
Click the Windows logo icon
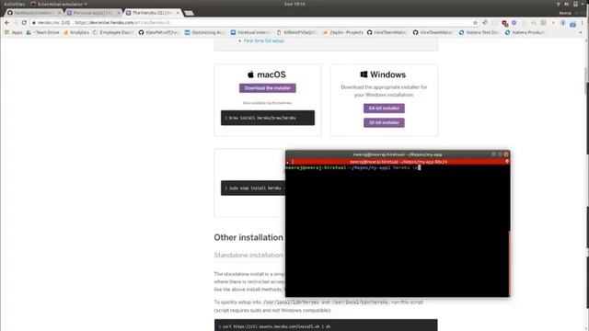364,74
